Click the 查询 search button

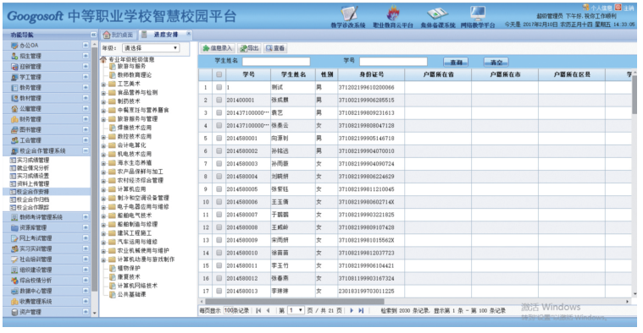tap(456, 63)
